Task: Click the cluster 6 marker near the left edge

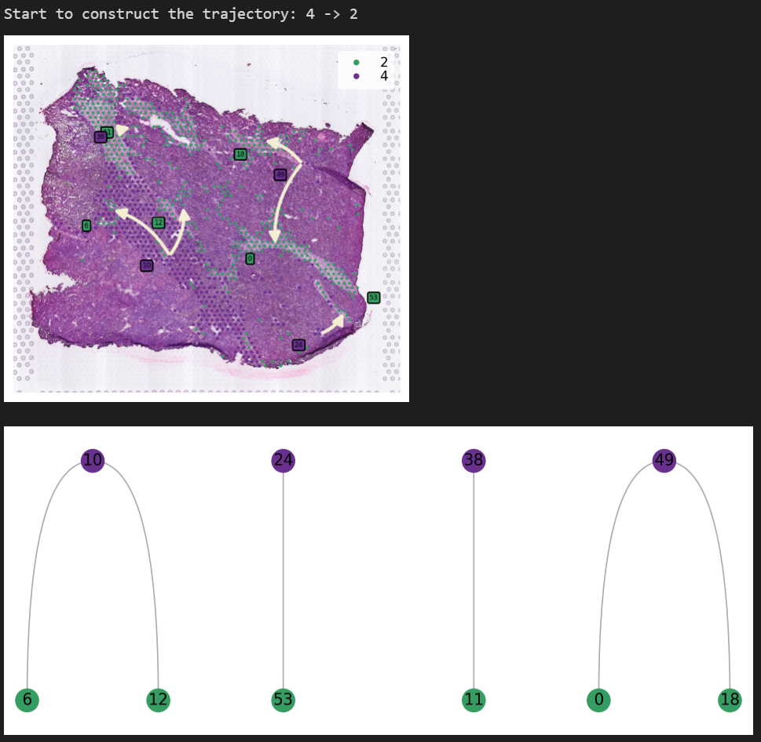Action: (x=86, y=225)
